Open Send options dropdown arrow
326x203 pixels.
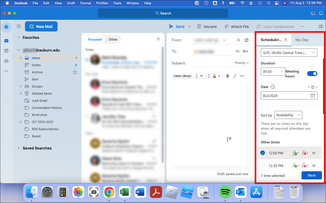click(x=189, y=26)
